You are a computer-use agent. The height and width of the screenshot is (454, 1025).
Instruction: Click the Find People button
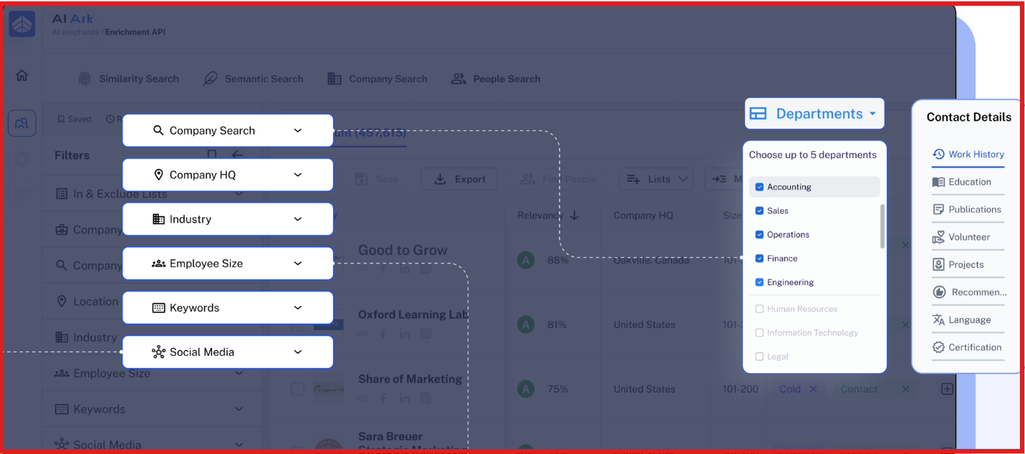tap(559, 179)
